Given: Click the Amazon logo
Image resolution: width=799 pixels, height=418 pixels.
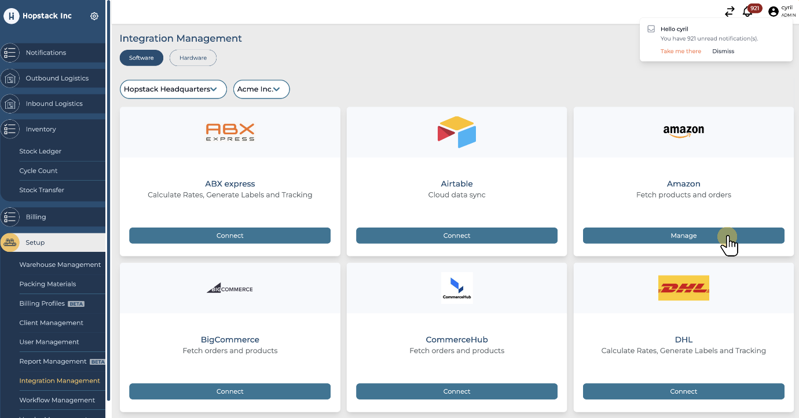Looking at the screenshot, I should (684, 131).
